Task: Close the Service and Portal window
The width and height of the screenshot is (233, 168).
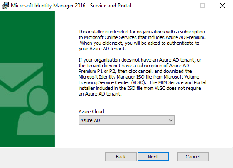Action: 223,6
